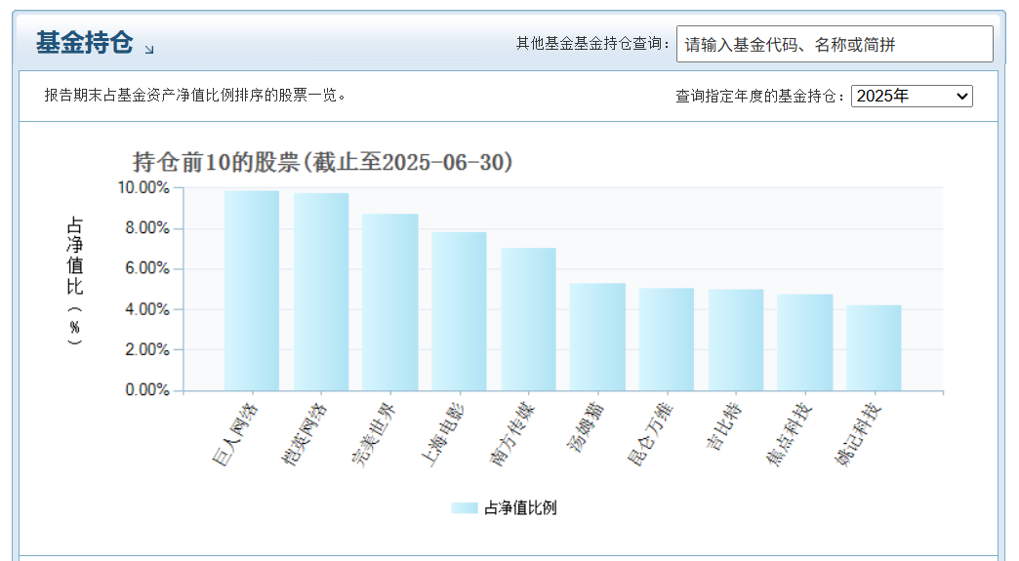1019x561 pixels.
Task: Focus the fund code search input field
Action: 835,44
